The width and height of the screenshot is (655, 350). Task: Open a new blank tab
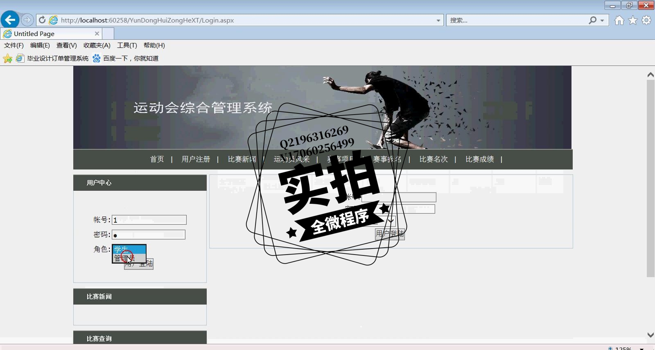(108, 34)
